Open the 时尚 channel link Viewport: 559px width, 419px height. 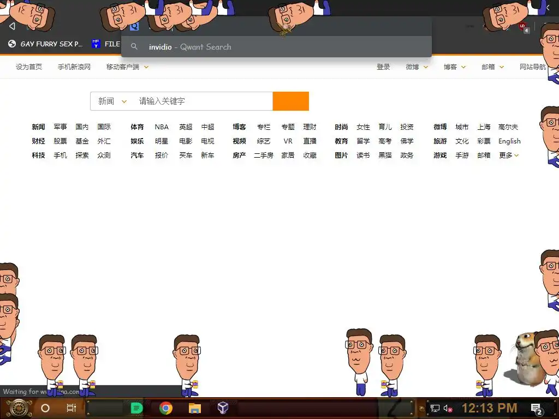click(x=341, y=127)
